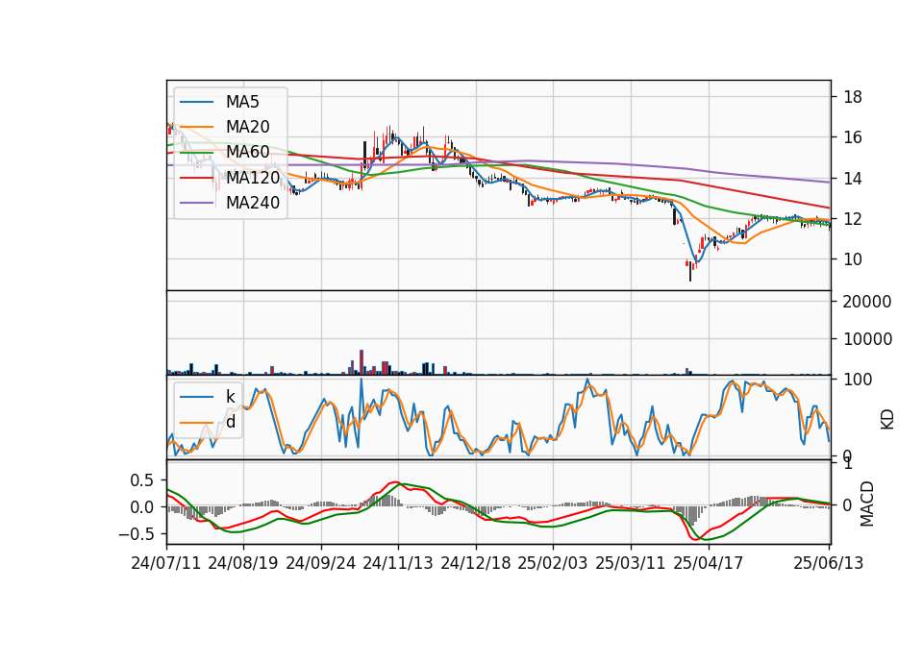Click the MA20 legend label
923x663 pixels.
coord(247,127)
